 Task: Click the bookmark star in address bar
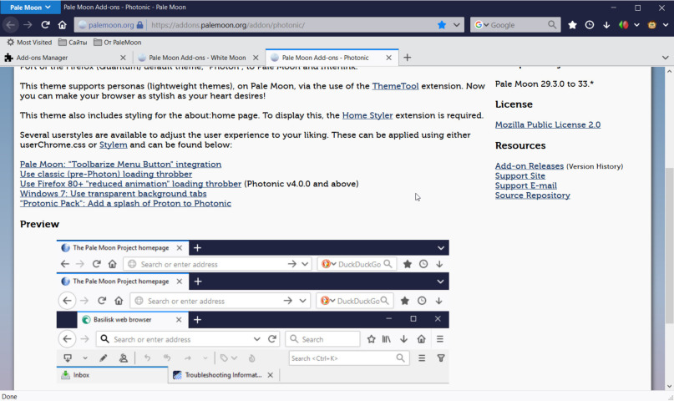(x=442, y=25)
